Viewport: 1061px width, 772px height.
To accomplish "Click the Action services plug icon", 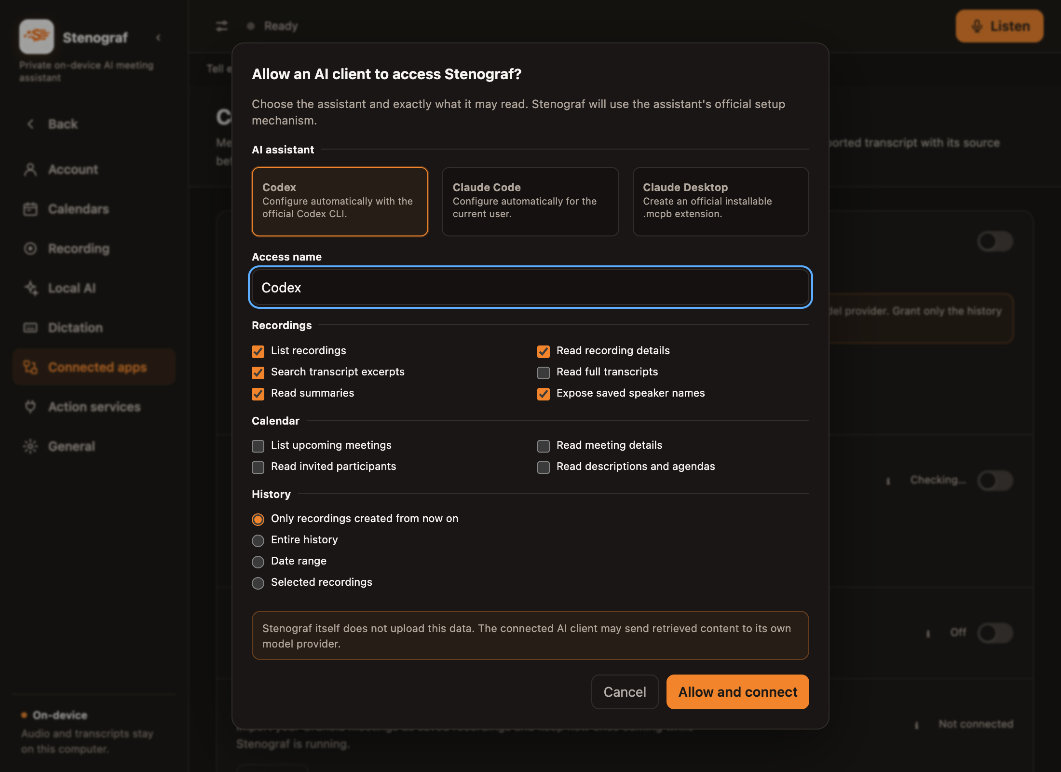I will pyautogui.click(x=30, y=407).
